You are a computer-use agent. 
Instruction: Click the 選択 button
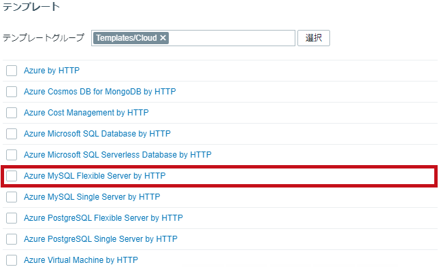pos(314,38)
